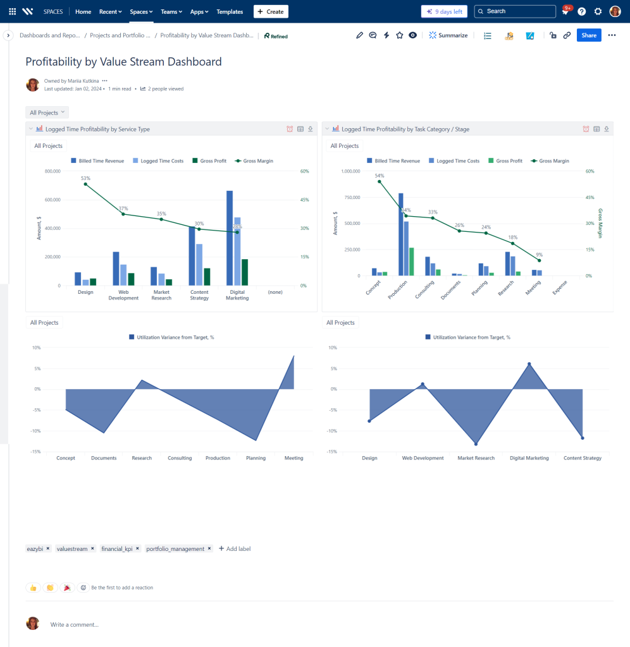The image size is (630, 647).
Task: Go to the Home menu item
Action: click(83, 11)
